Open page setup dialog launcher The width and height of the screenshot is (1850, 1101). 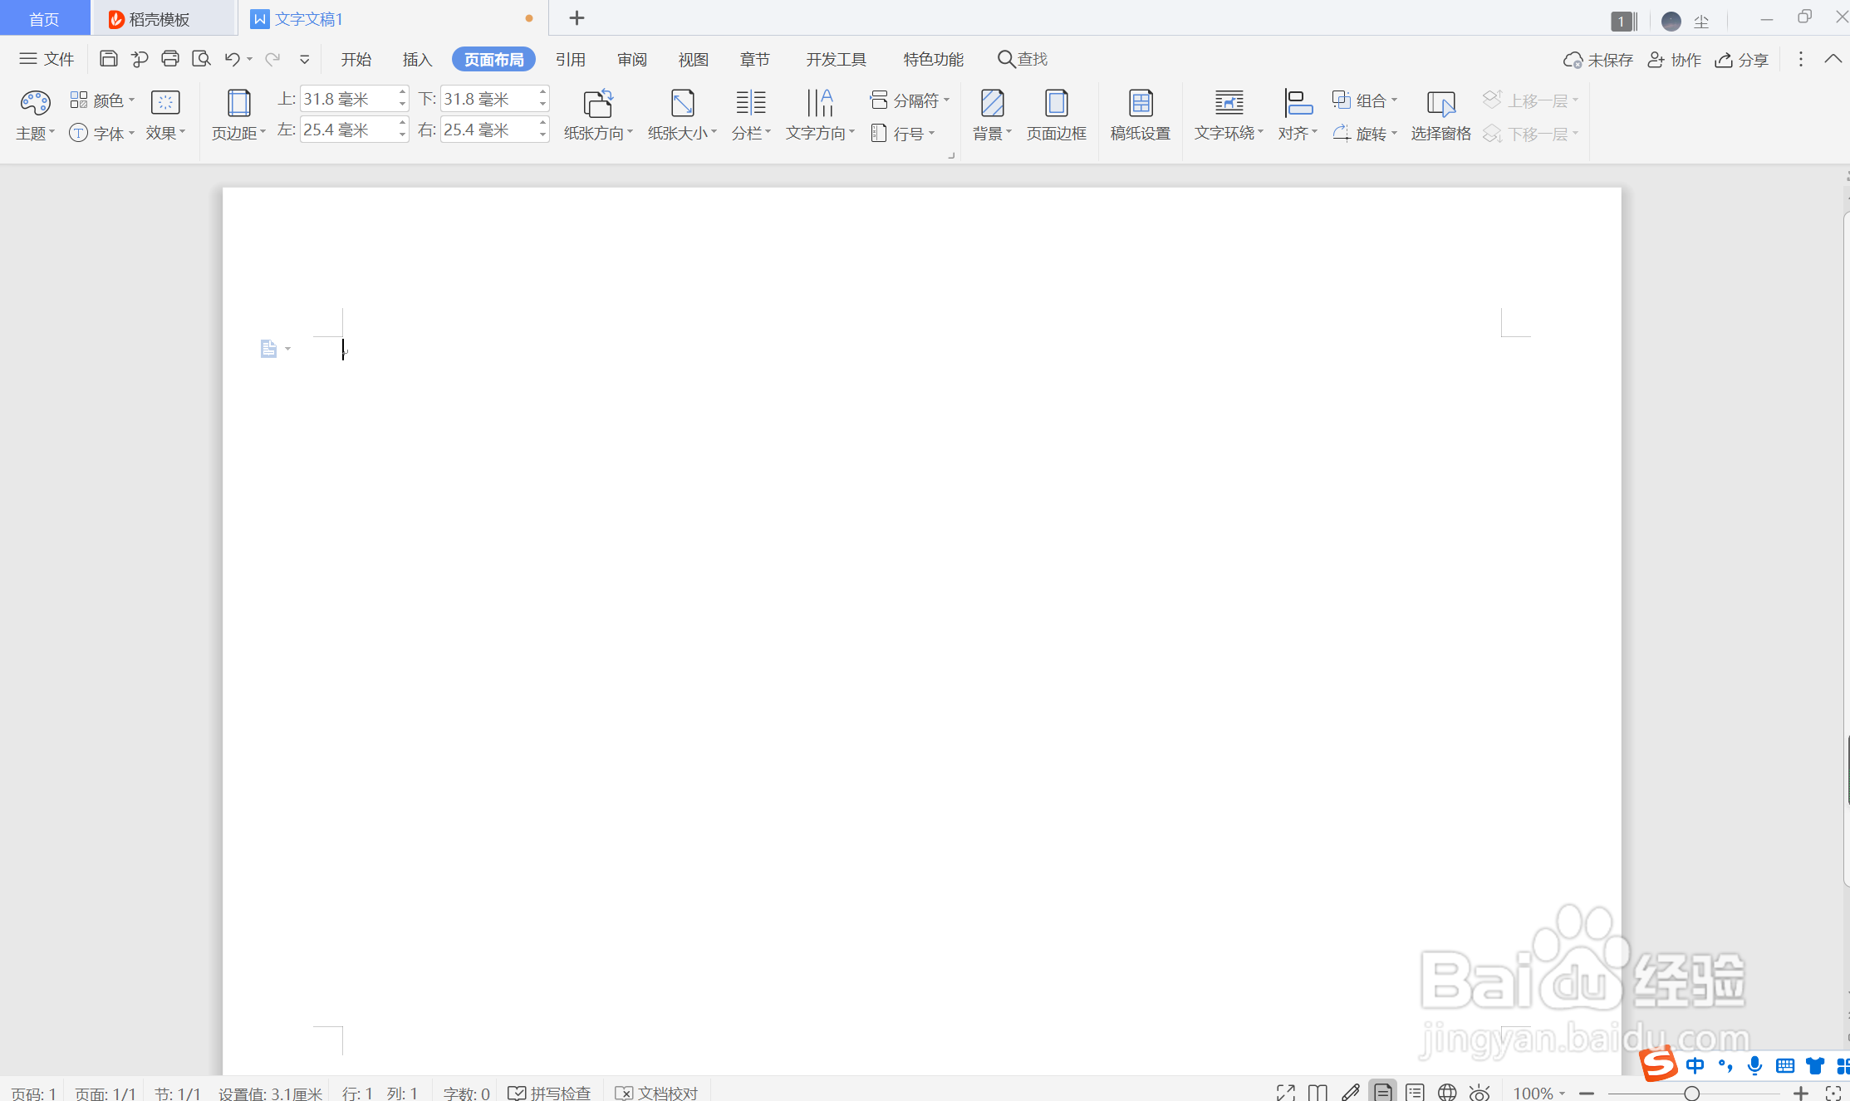tap(951, 155)
